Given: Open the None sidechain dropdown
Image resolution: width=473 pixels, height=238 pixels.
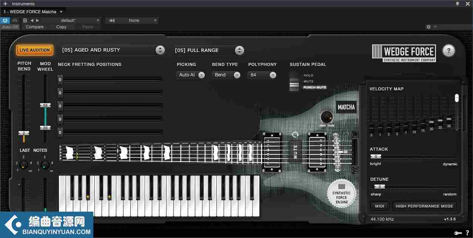Looking at the screenshot, I should point(137,20).
